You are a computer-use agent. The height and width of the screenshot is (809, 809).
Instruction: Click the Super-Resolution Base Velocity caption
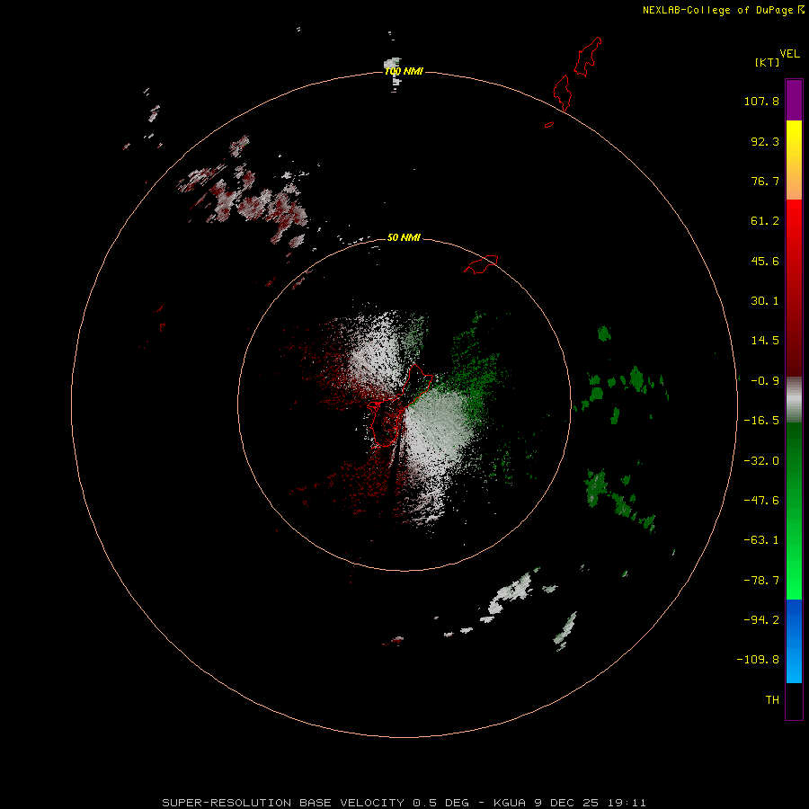(x=404, y=803)
